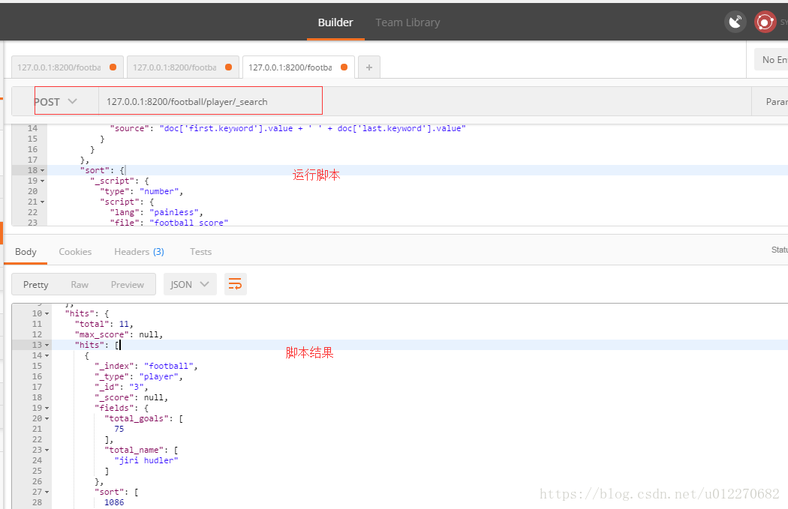Select the third active request tab

coord(299,67)
